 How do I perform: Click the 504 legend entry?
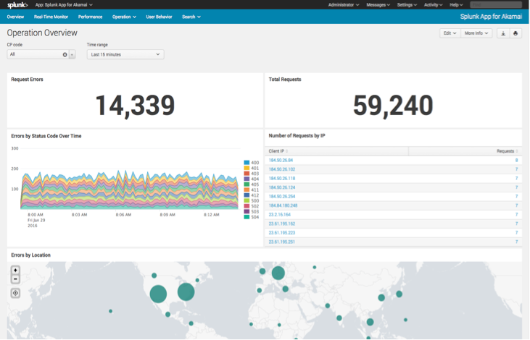point(252,217)
